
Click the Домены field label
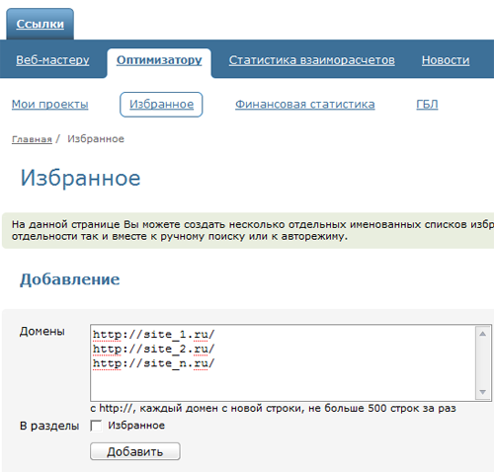click(x=42, y=331)
